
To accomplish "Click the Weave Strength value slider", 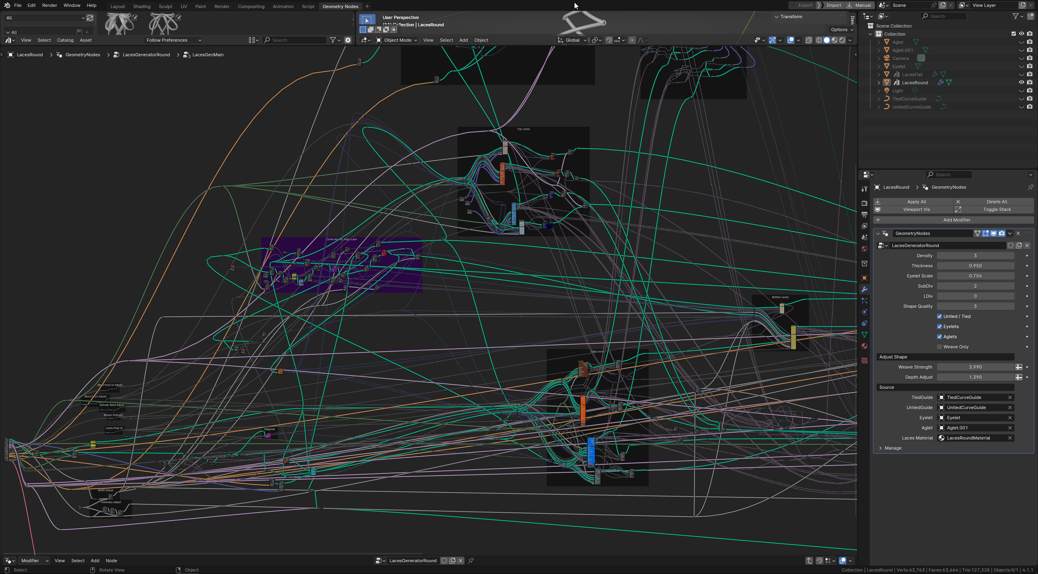I will click(x=975, y=367).
